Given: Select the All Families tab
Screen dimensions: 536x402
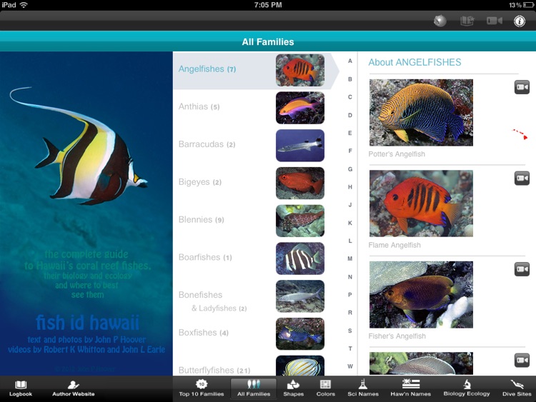Looking at the screenshot, I should click(254, 388).
